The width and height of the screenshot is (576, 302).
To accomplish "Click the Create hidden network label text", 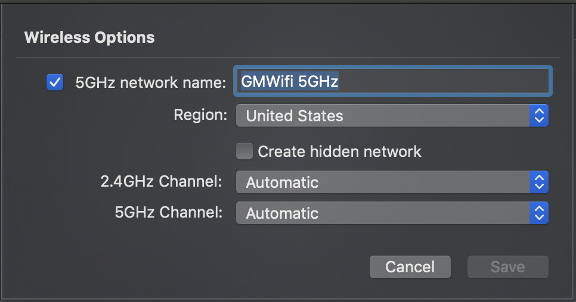I will (x=339, y=152).
